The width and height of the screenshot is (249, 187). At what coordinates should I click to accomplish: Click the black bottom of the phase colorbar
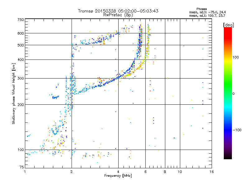(x=228, y=157)
